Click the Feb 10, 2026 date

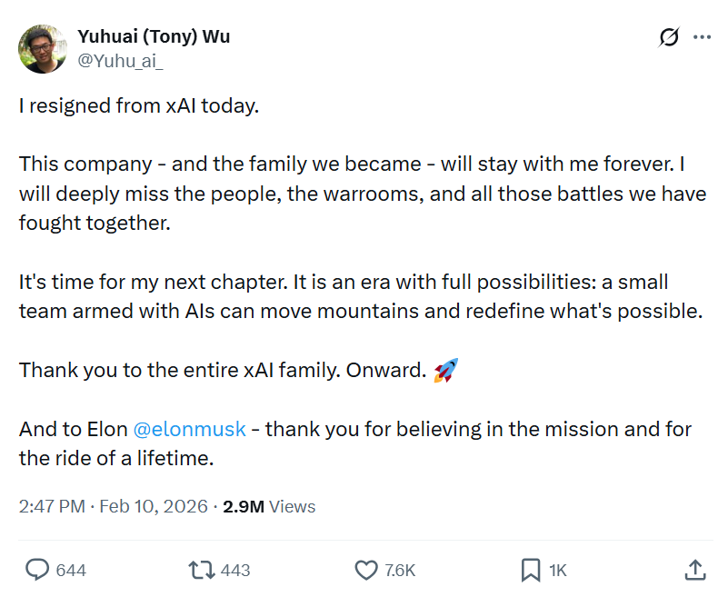coord(152,506)
